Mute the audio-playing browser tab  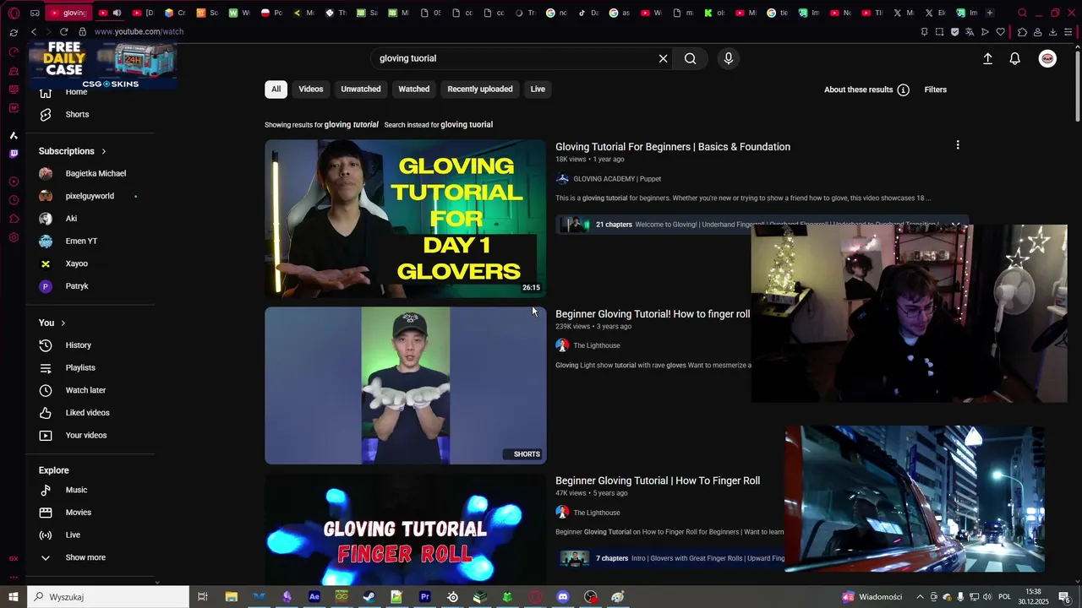click(117, 13)
